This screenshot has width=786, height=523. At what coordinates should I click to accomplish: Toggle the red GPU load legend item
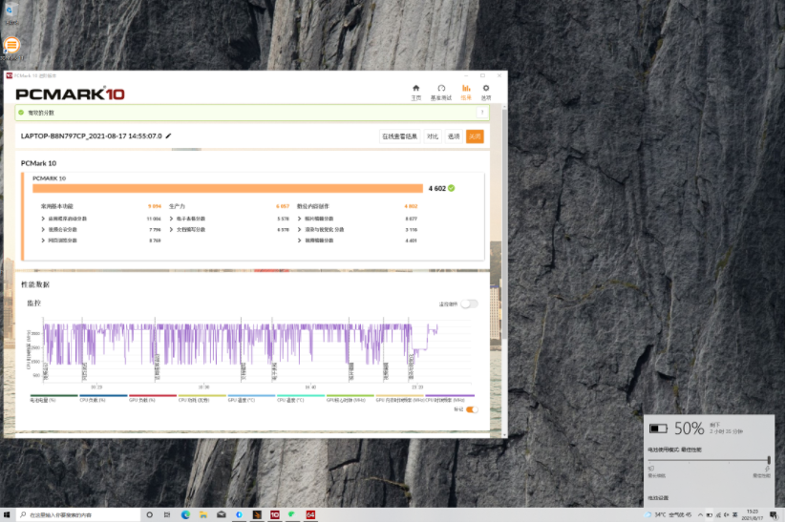[x=153, y=398]
